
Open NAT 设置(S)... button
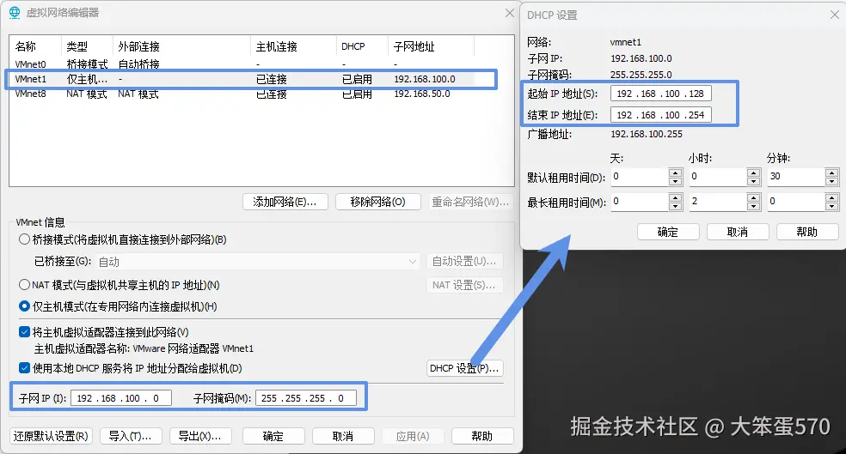click(464, 285)
